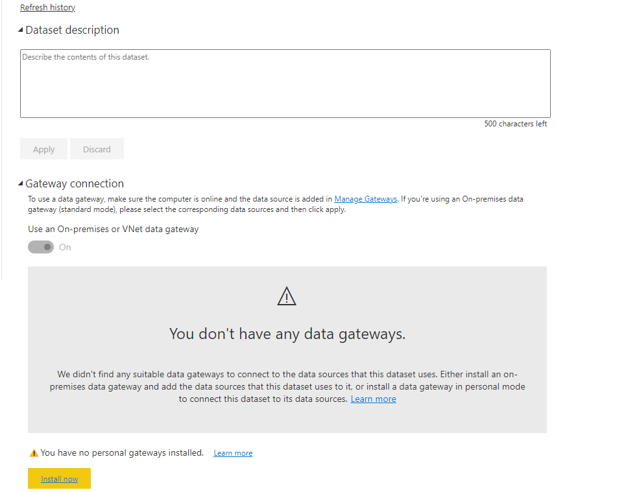Click 'Use an On-premises or VNet data gateway' label
This screenshot has height=492, width=639.
[x=114, y=229]
